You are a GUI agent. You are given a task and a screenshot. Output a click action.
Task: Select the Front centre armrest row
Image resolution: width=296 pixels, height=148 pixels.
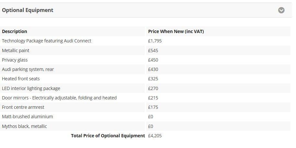(145, 107)
